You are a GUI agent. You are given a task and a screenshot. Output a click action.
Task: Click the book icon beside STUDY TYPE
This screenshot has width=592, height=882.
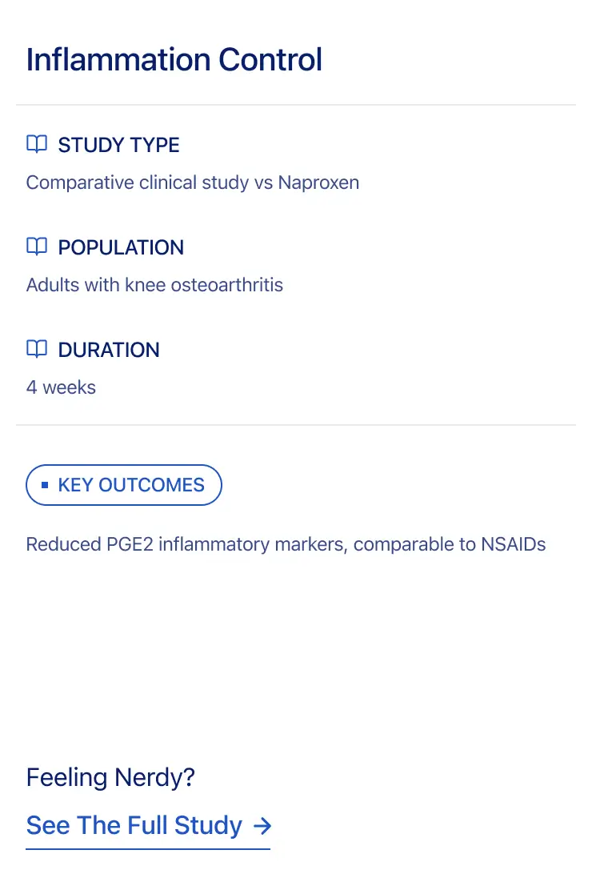point(37,145)
